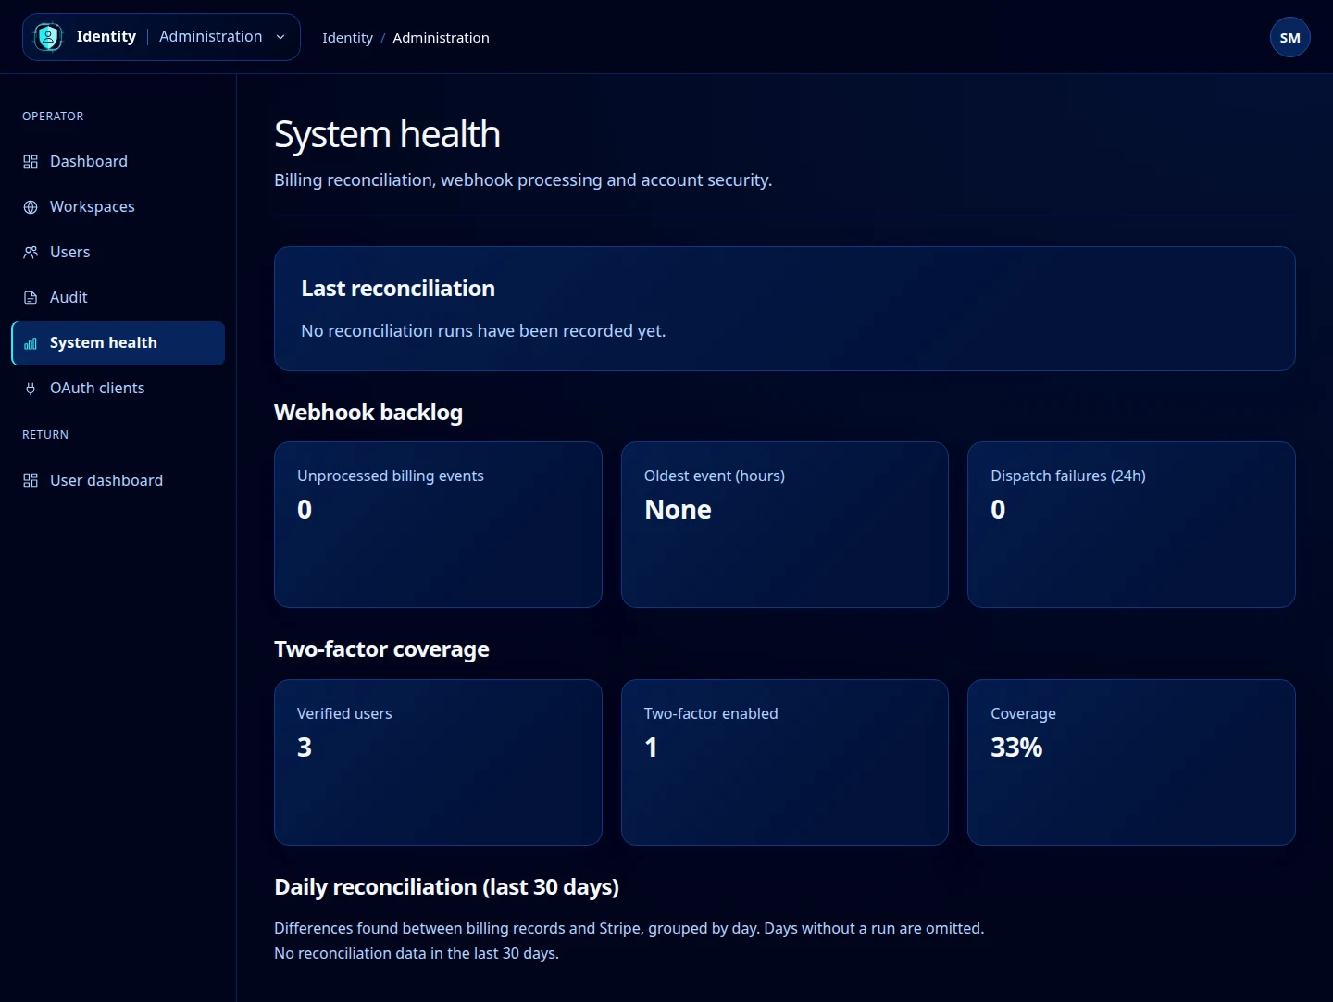This screenshot has height=1002, width=1333.
Task: Open OAuth clients in the sidebar
Action: click(118, 388)
